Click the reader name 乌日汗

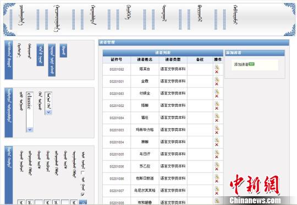point(145,154)
